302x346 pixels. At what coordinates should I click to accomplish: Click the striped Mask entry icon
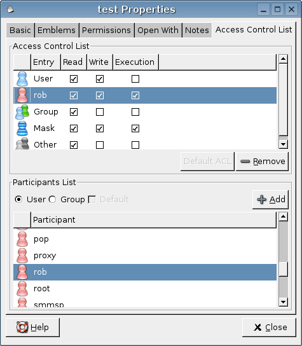22,128
